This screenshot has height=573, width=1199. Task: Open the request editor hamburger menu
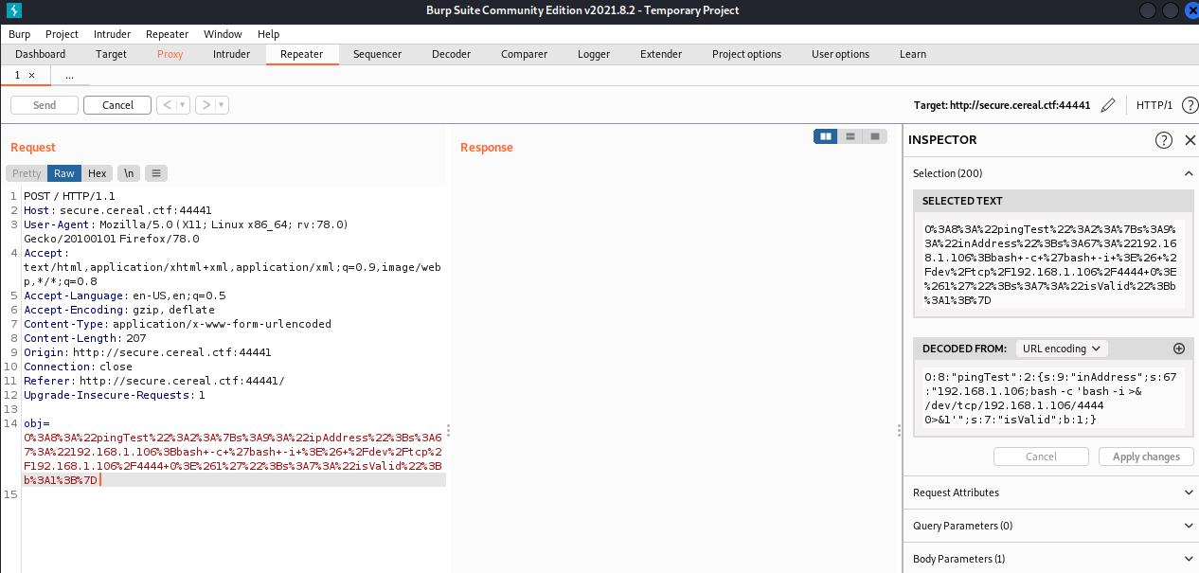pos(156,173)
